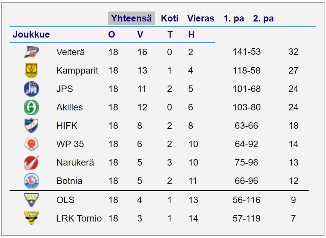Click the WP 35 team badge

click(31, 144)
